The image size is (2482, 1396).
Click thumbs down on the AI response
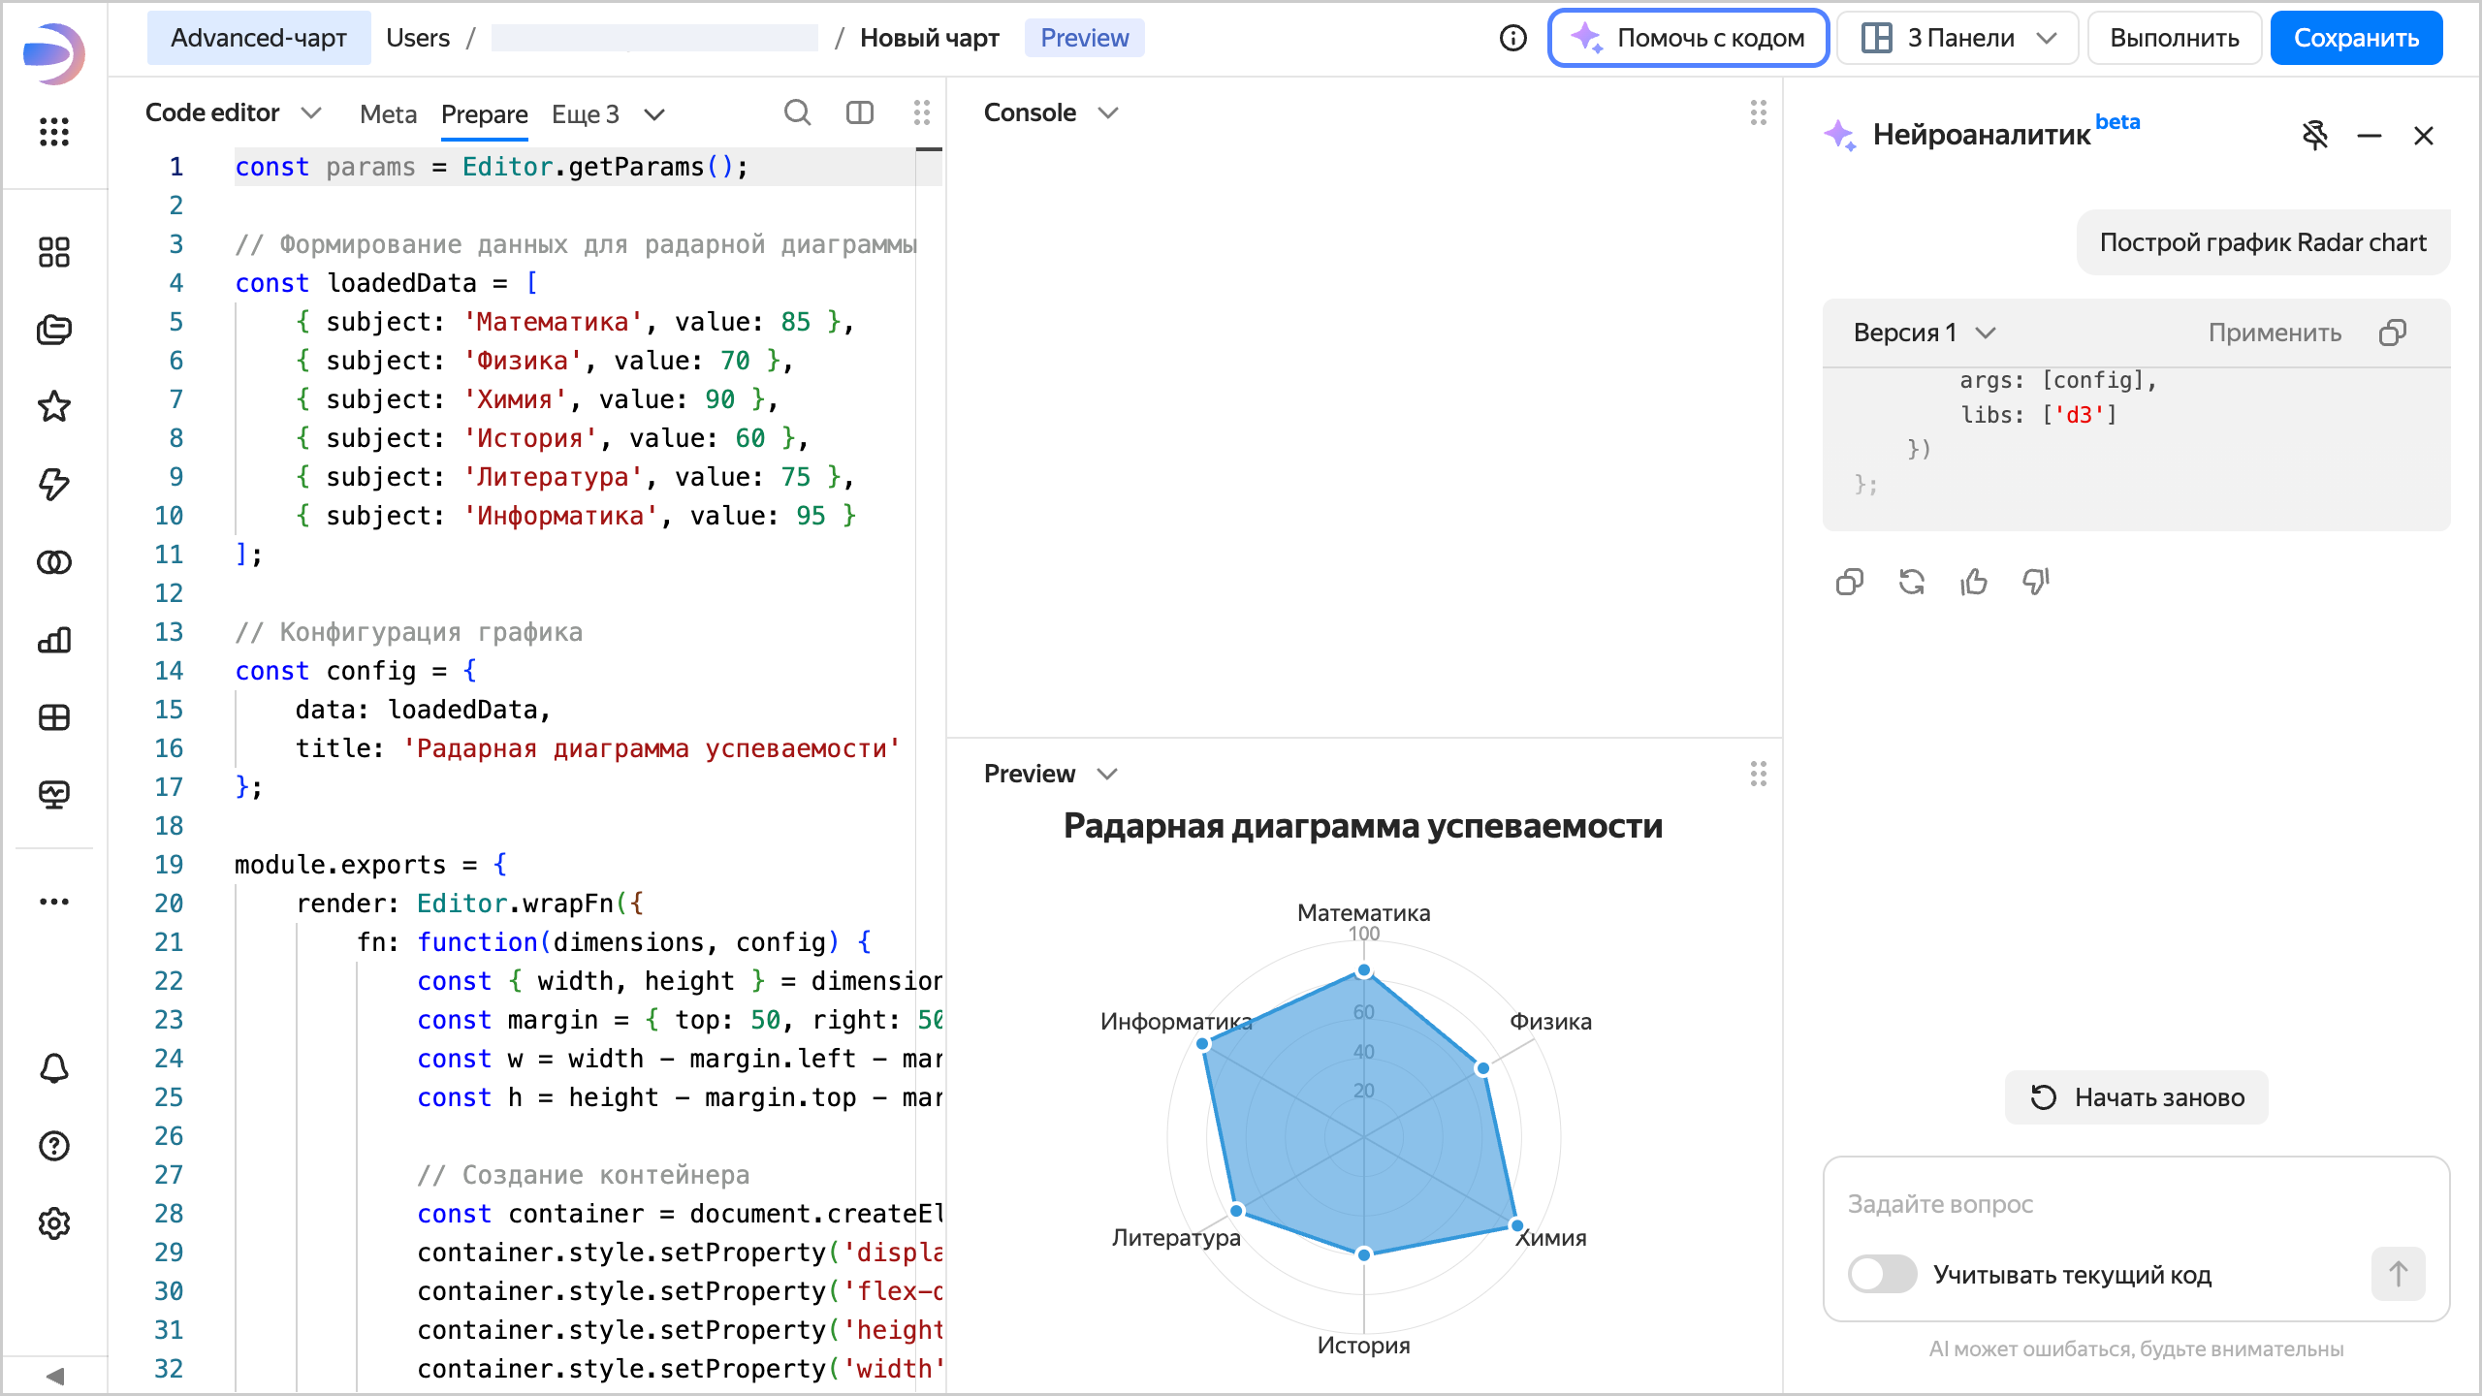2035,582
